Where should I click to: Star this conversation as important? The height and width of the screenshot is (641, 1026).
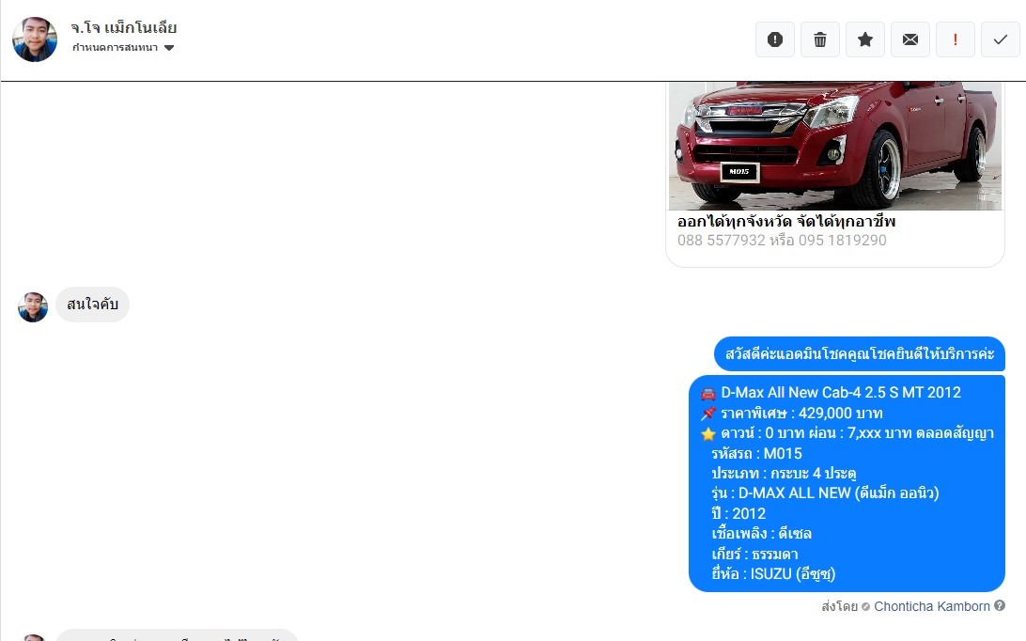click(x=865, y=39)
